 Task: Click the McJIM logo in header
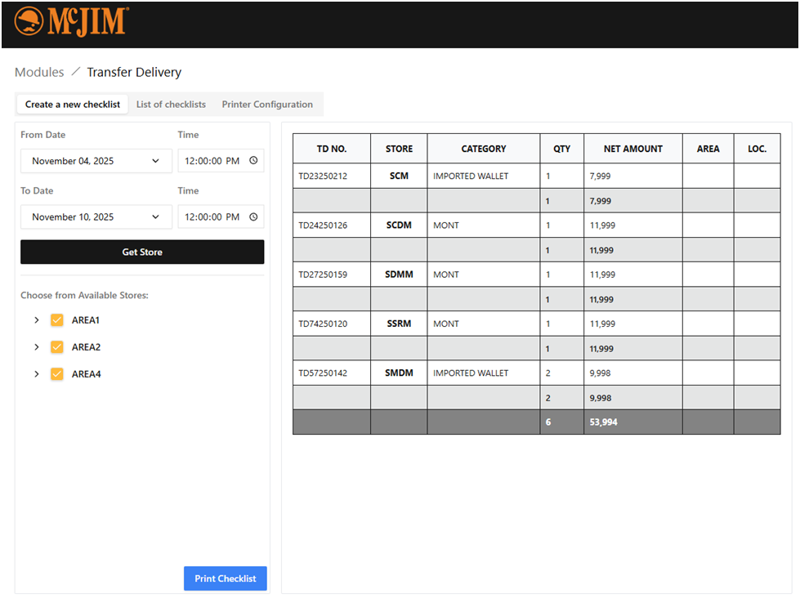(x=70, y=22)
